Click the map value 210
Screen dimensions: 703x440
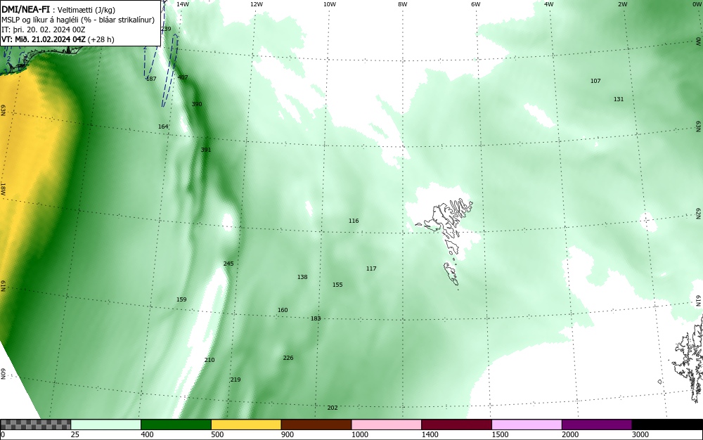tap(209, 360)
